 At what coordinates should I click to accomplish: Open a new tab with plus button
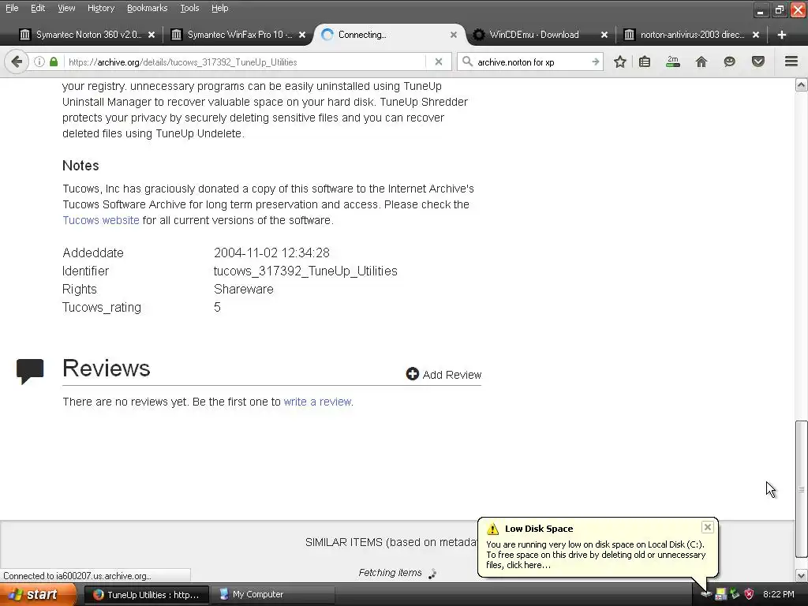pyautogui.click(x=782, y=35)
